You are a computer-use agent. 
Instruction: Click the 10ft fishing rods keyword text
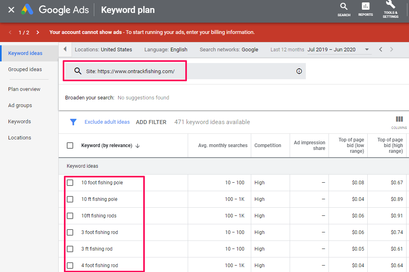99,216
